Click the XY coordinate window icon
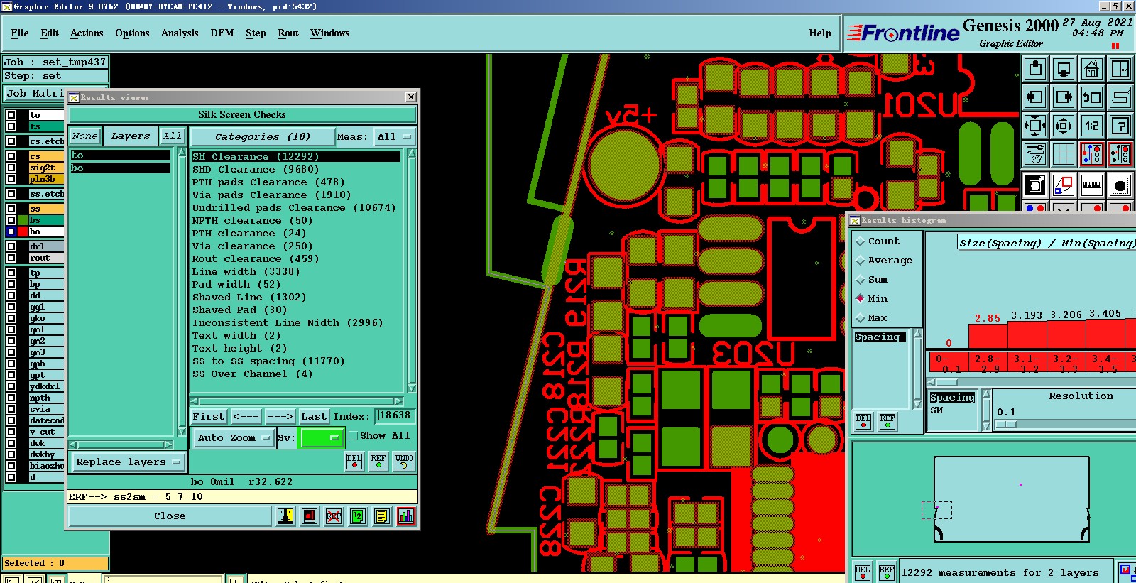1136x583 pixels. (1120, 70)
